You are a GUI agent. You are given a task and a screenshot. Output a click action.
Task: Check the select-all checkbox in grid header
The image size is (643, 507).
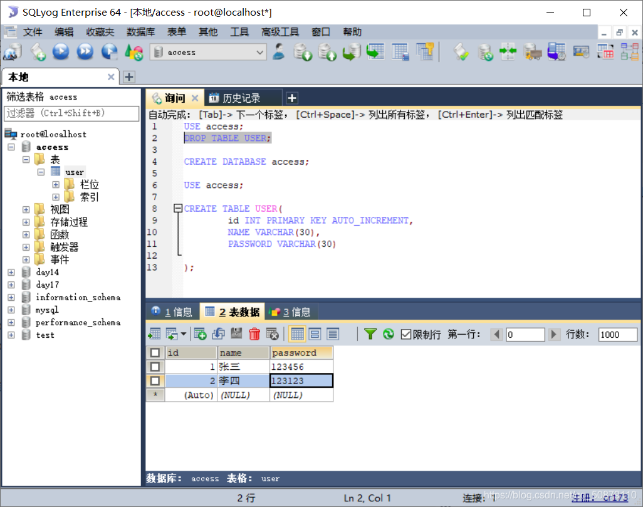[155, 353]
